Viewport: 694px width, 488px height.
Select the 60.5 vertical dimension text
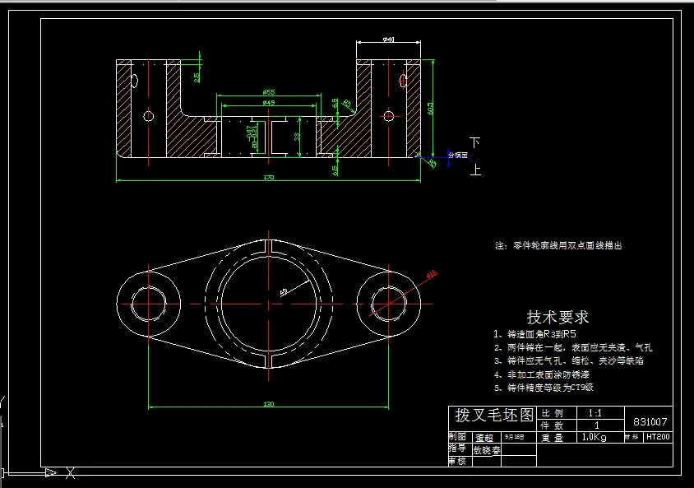(430, 109)
